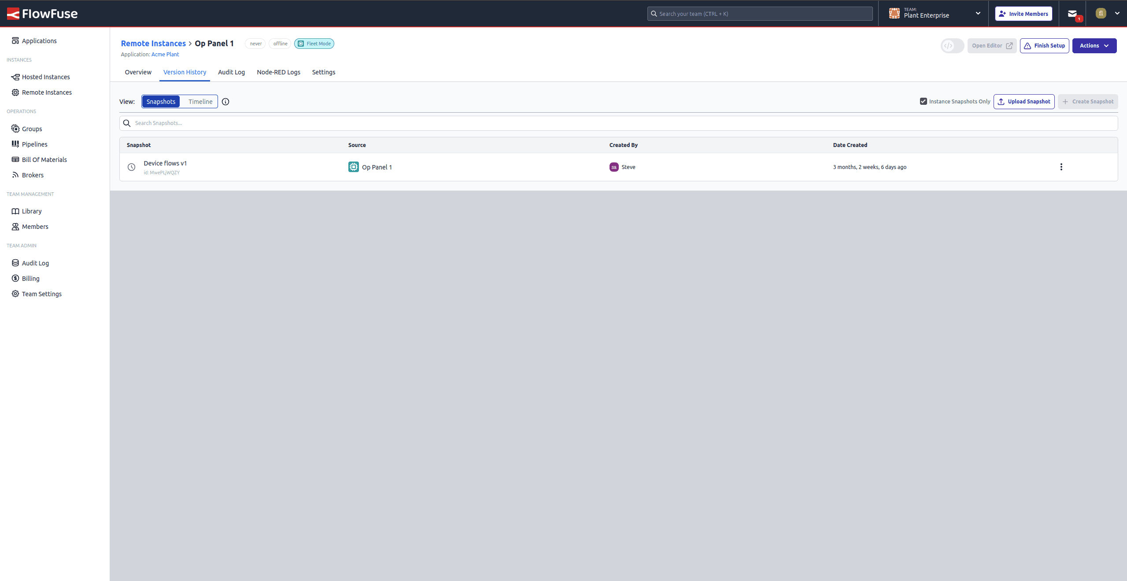Open Billing in team admin

[x=30, y=279]
